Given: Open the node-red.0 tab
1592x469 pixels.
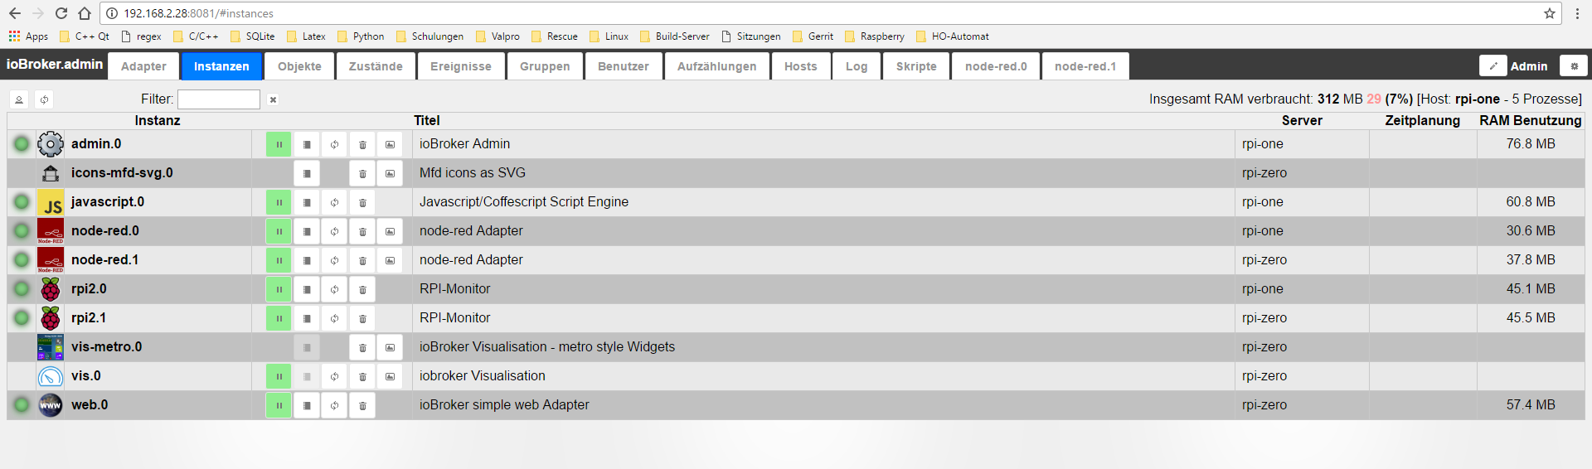Looking at the screenshot, I should [x=996, y=66].
